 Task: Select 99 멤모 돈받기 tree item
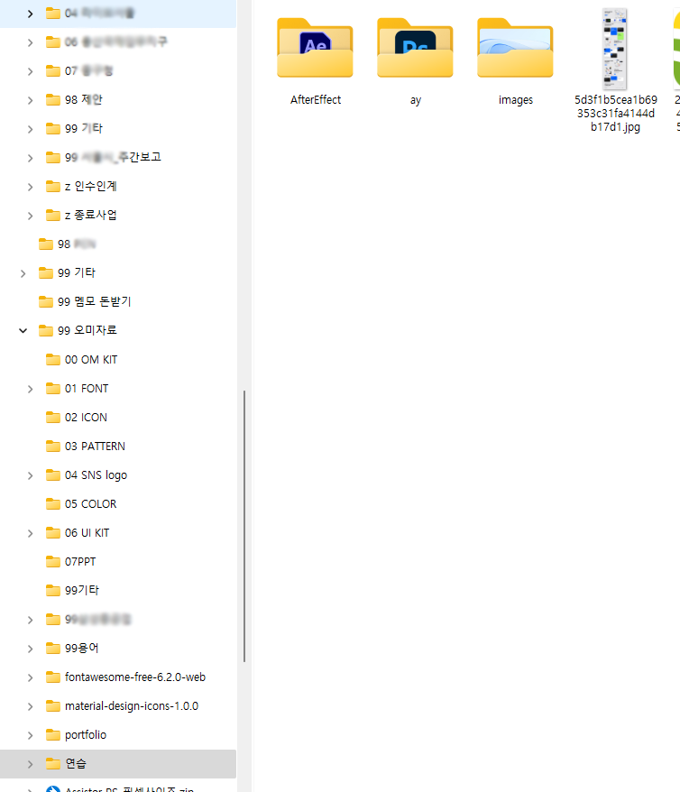click(x=118, y=301)
